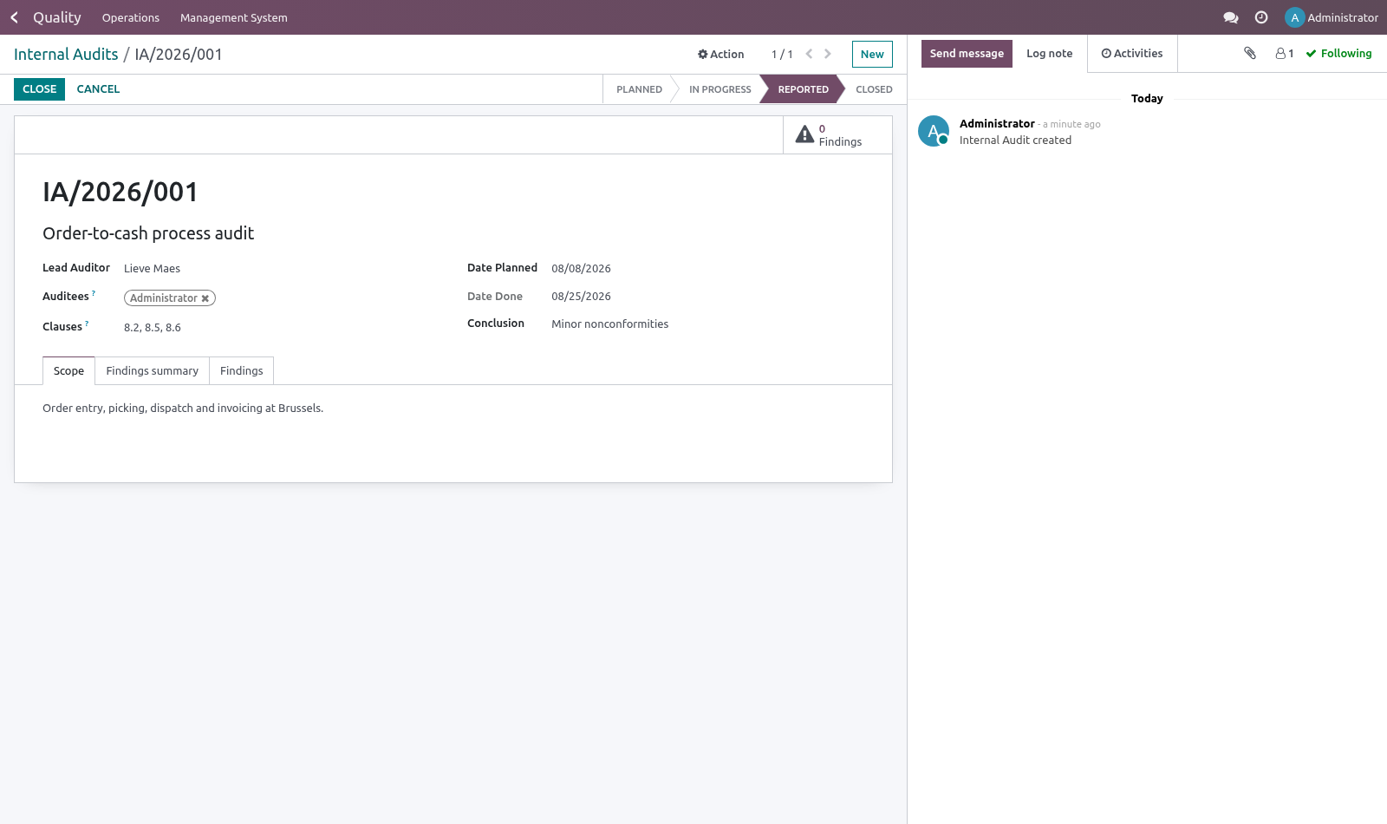Open the Activities scheduler button

(x=1132, y=54)
